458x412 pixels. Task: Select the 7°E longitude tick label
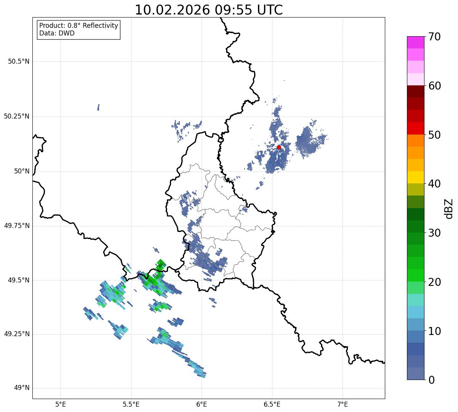[343, 404]
